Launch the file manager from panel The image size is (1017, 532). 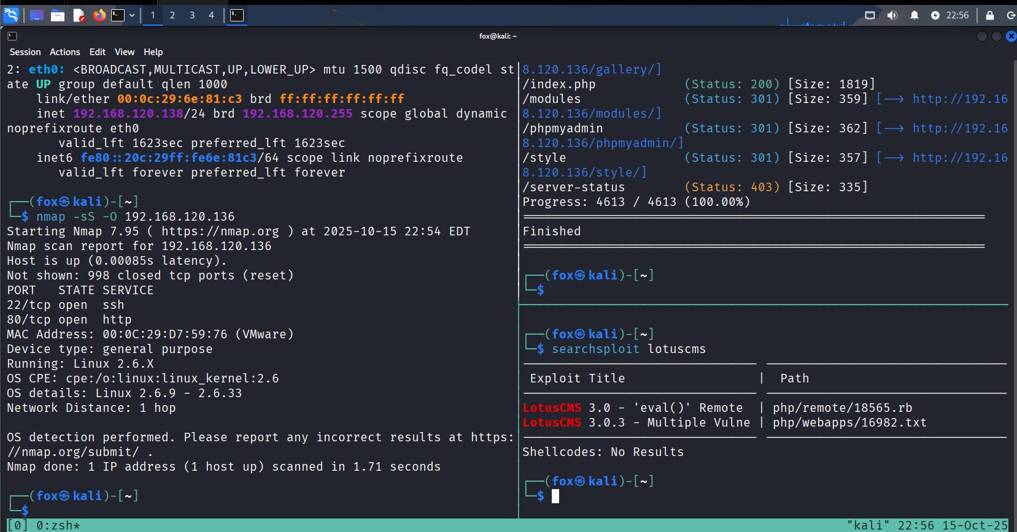(x=58, y=15)
